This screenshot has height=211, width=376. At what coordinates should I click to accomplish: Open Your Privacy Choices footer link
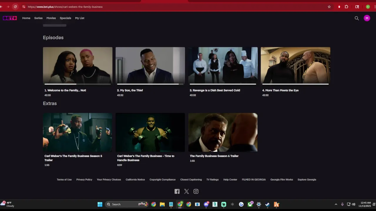(109, 180)
